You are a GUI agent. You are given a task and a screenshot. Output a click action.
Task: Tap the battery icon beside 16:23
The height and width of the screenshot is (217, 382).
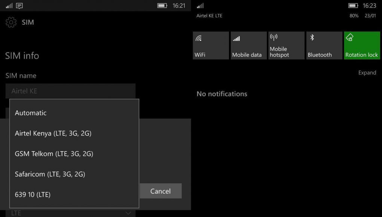(353, 6)
